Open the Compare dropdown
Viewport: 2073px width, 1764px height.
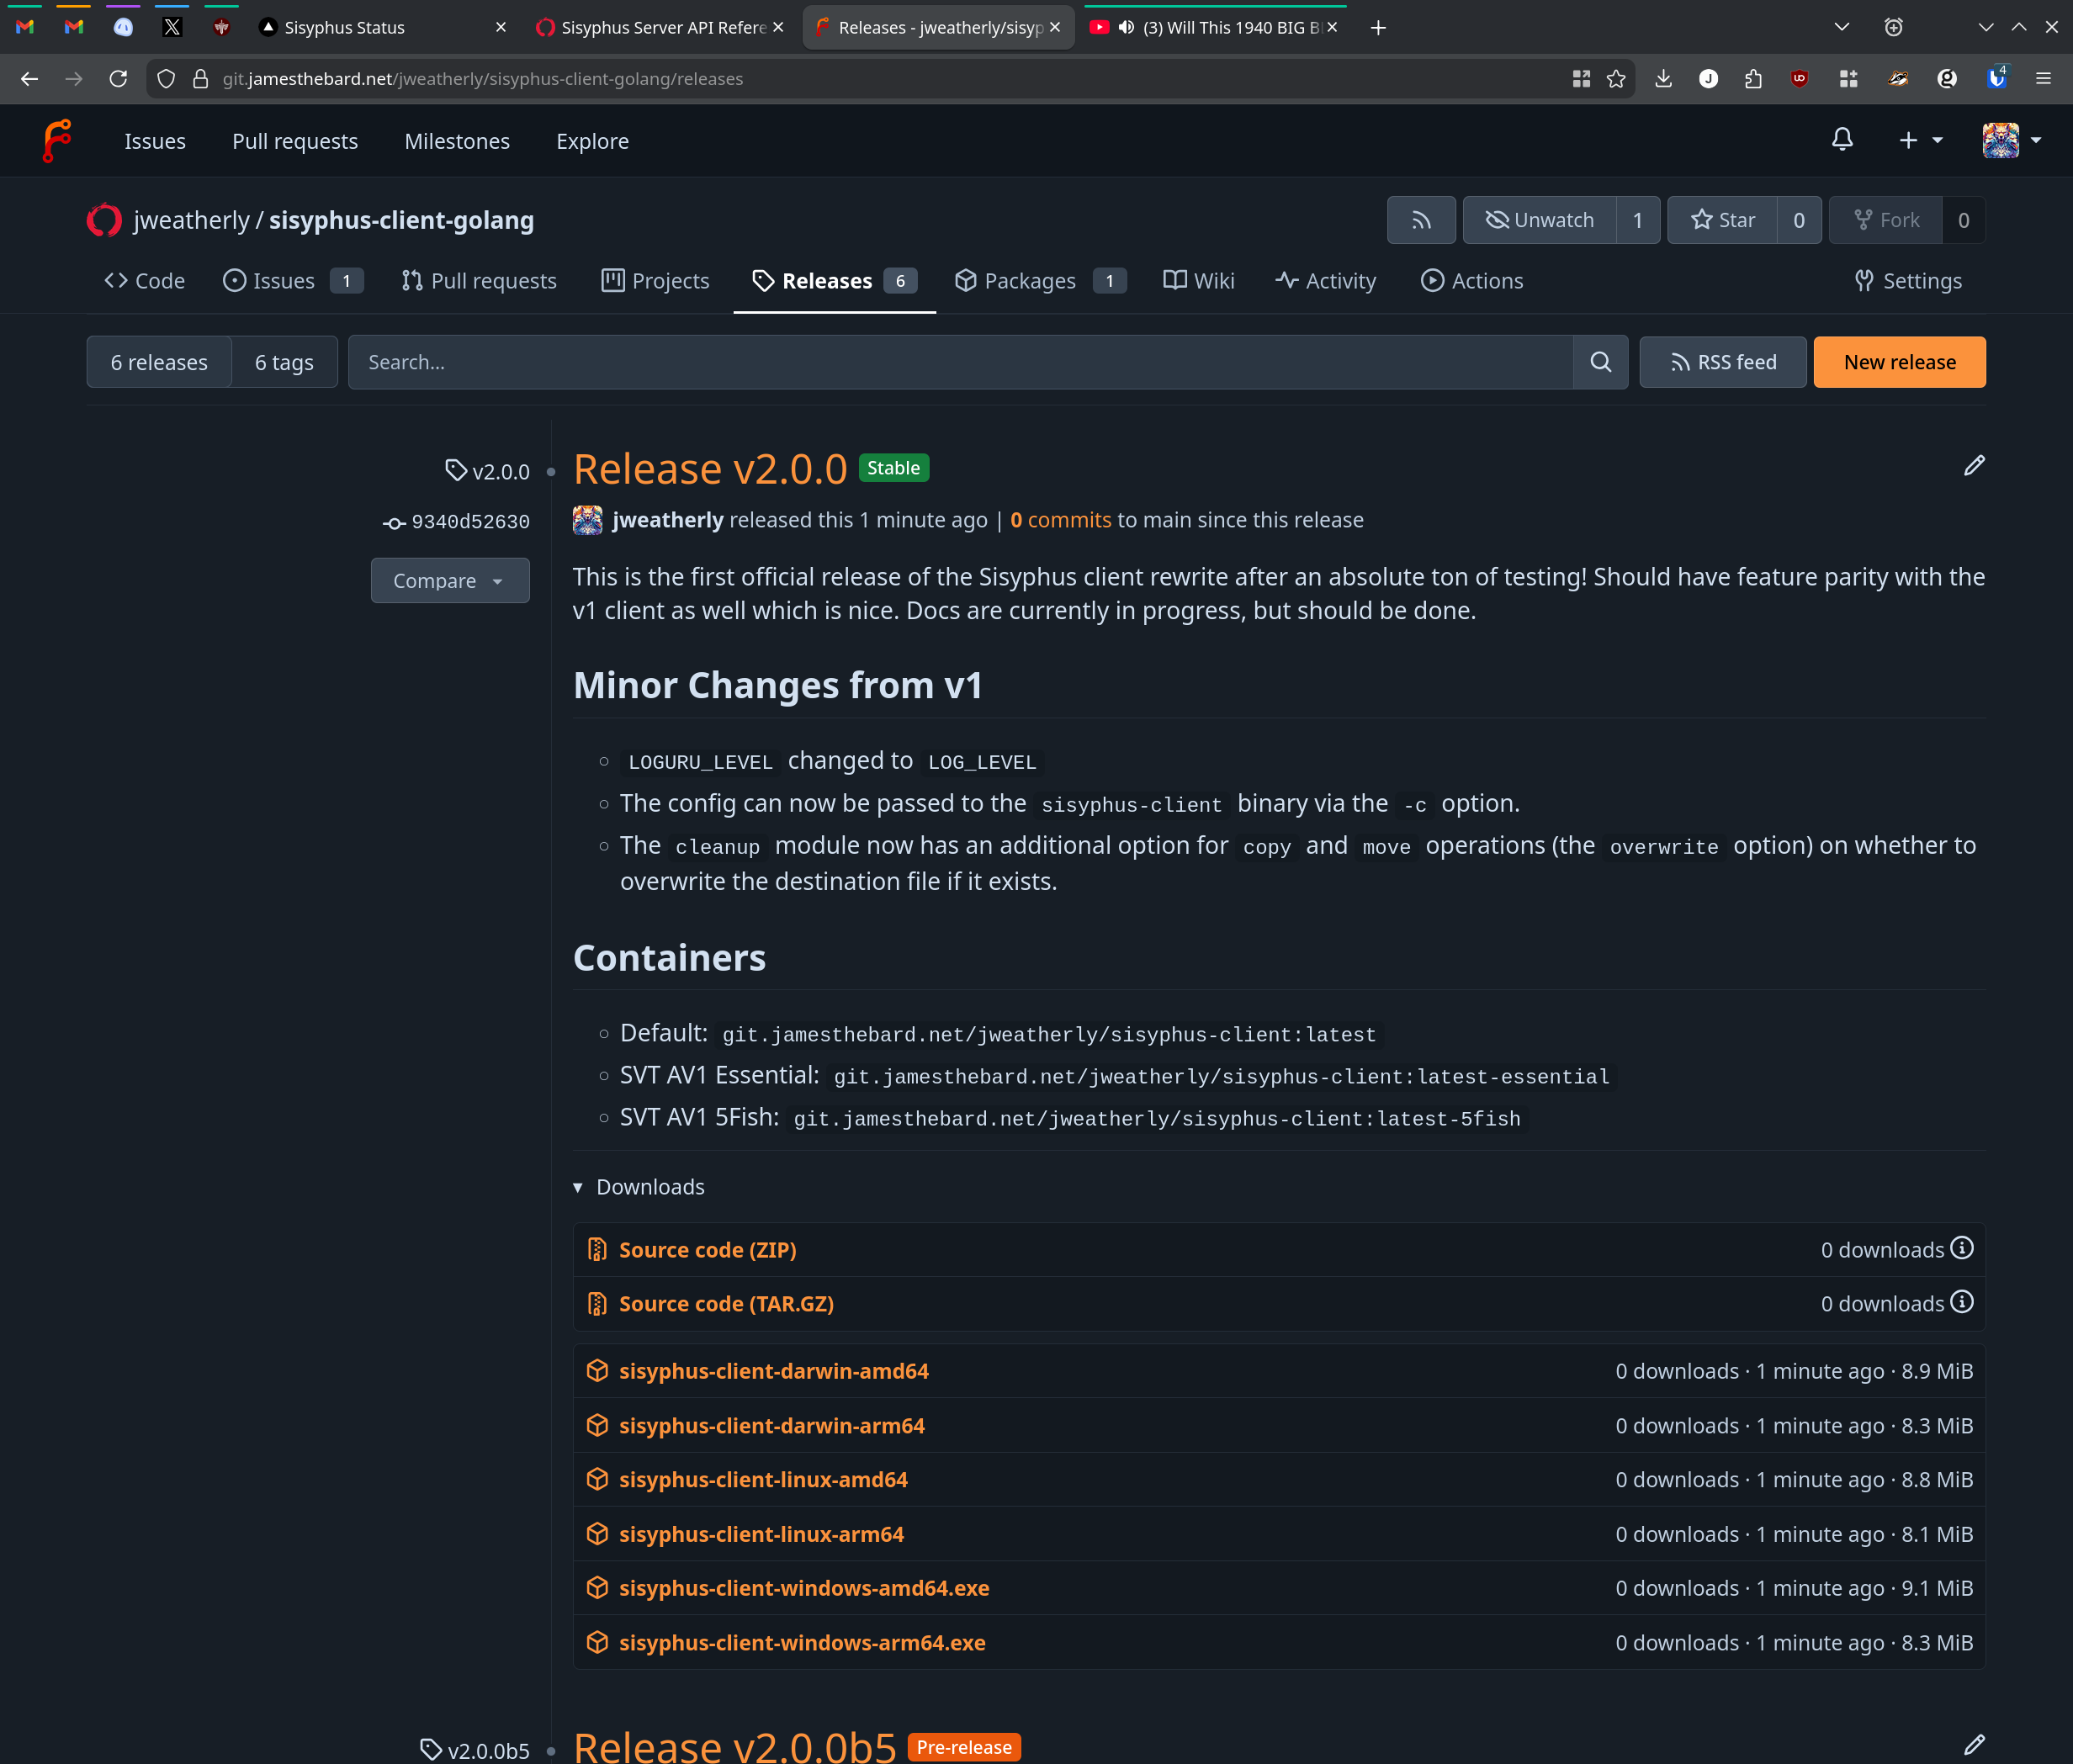[450, 581]
